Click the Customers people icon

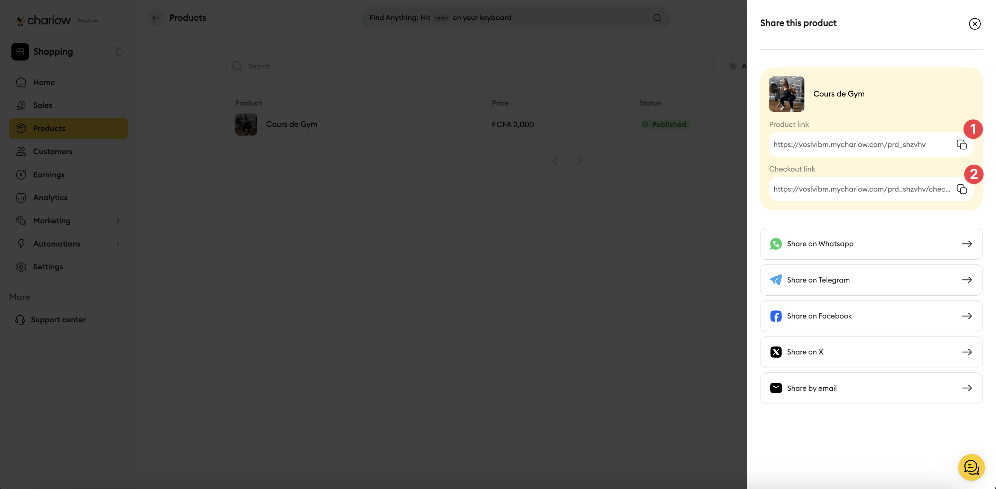point(21,151)
